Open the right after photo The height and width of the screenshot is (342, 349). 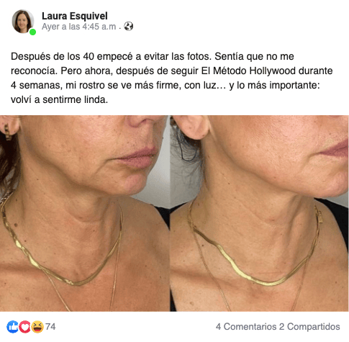pyautogui.click(x=260, y=213)
